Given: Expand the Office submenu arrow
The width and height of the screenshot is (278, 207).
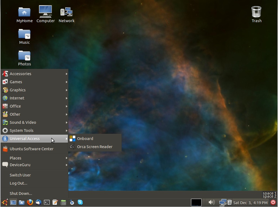Looking at the screenshot, I should (67, 106).
